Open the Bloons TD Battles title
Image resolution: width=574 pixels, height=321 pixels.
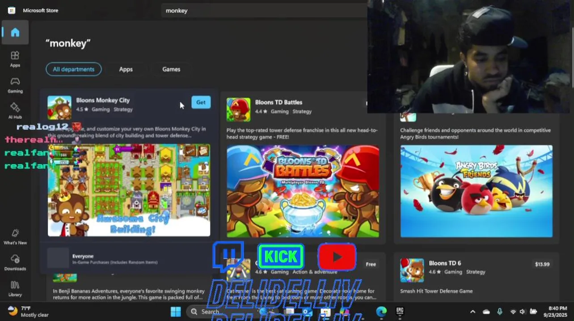pos(279,102)
